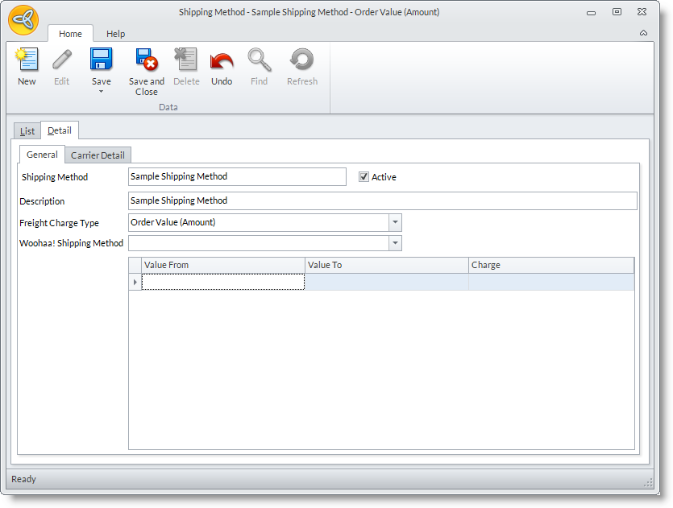The width and height of the screenshot is (673, 508).
Task: Click the Delete icon in ribbon
Action: coord(186,61)
